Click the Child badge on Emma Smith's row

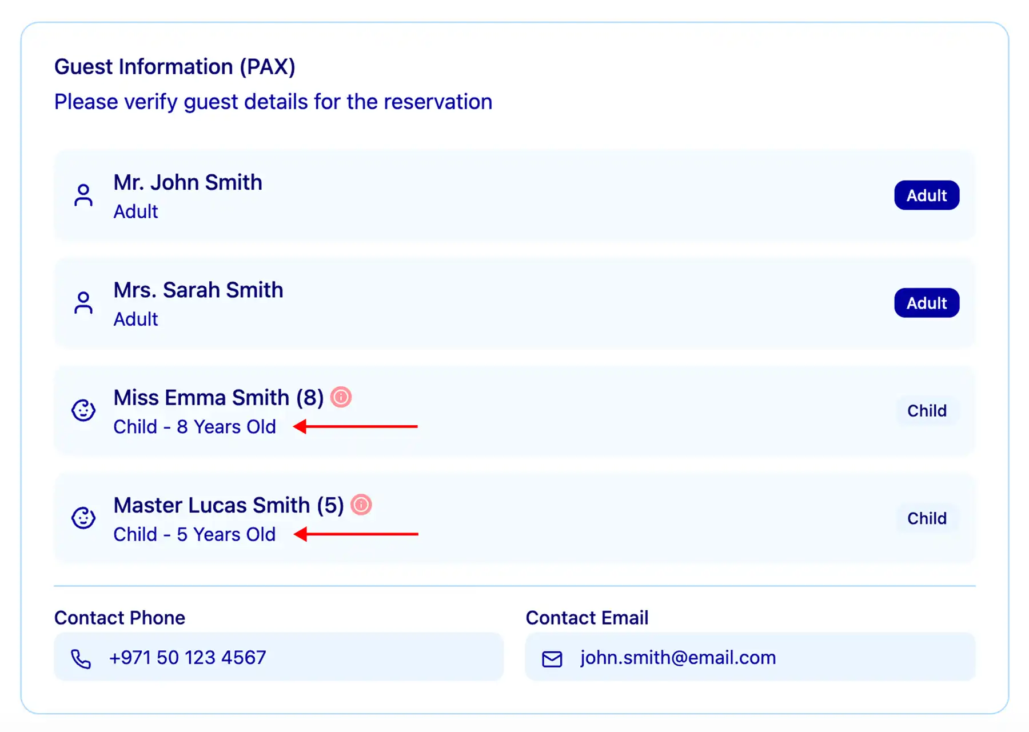click(x=927, y=410)
